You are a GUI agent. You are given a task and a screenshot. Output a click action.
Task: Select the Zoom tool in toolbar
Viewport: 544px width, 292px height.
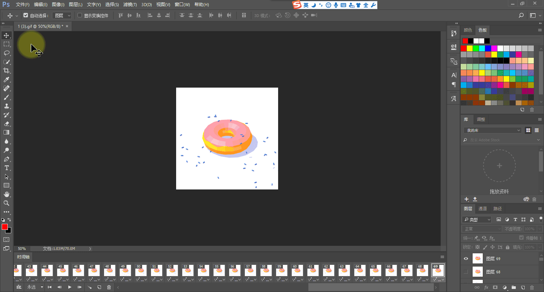tap(6, 203)
